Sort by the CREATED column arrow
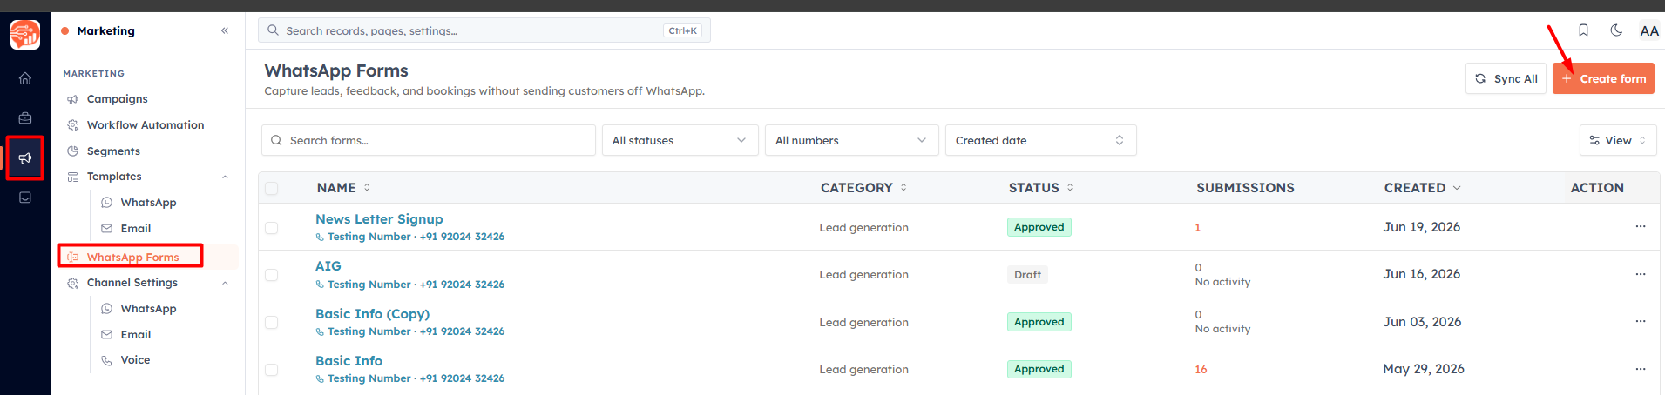This screenshot has height=395, width=1665. (x=1457, y=188)
